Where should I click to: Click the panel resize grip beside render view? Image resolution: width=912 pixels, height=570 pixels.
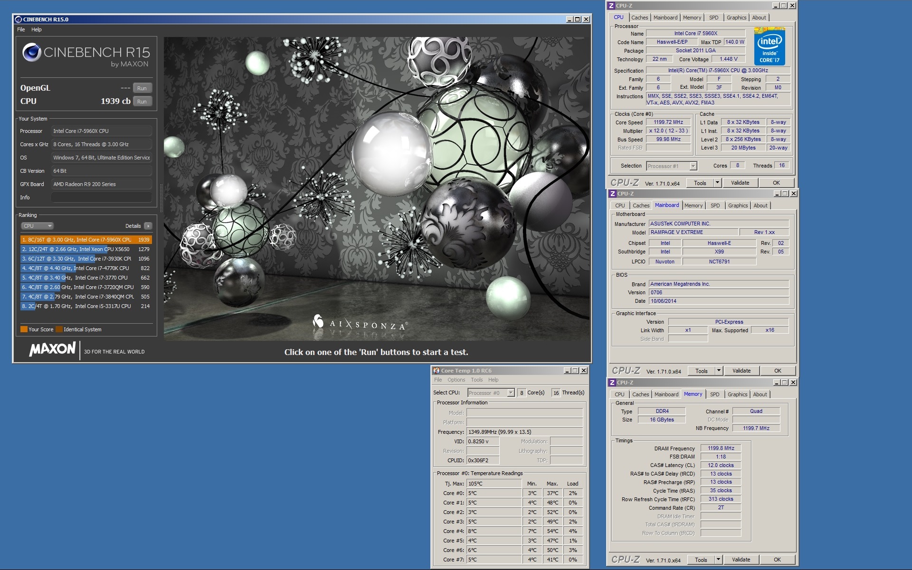161,198
